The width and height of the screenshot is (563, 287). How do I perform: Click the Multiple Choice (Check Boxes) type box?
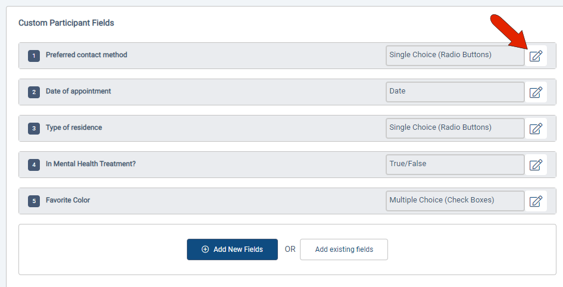[455, 201]
